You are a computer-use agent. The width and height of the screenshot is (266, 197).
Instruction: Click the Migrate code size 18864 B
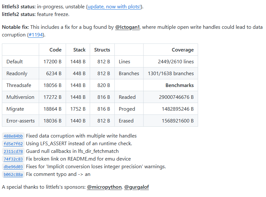pyautogui.click(x=52, y=109)
